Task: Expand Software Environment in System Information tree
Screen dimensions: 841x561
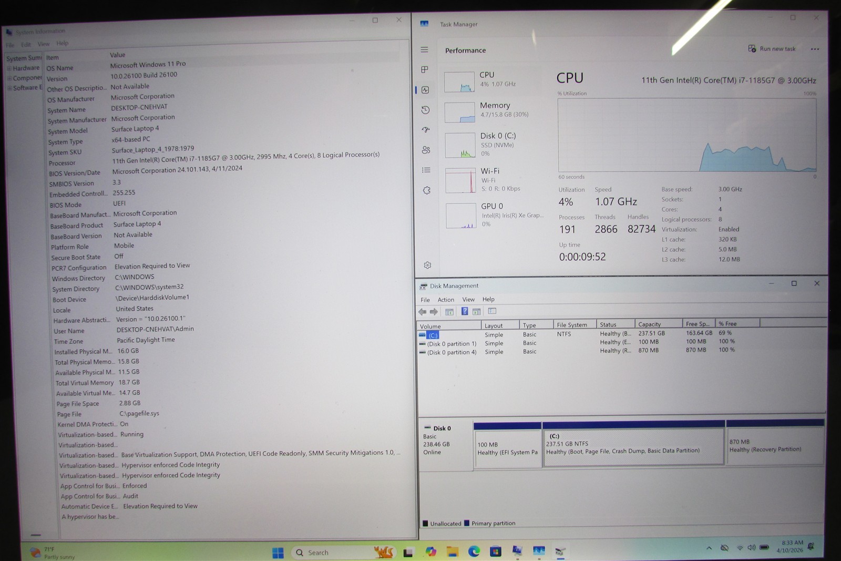Action: [x=9, y=88]
